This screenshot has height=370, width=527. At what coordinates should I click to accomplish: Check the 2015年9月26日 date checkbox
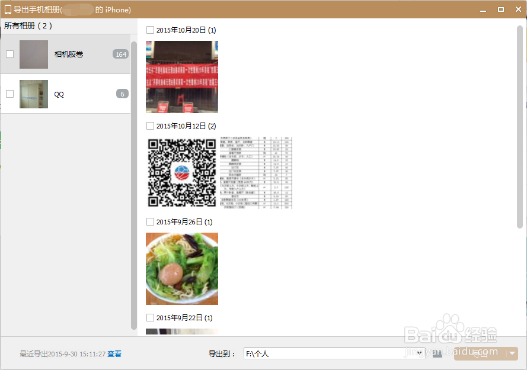pyautogui.click(x=150, y=221)
